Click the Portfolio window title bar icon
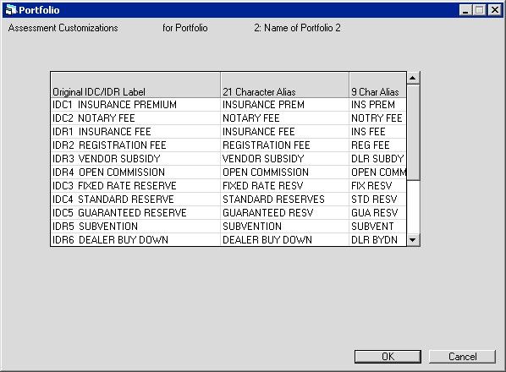 point(11,10)
